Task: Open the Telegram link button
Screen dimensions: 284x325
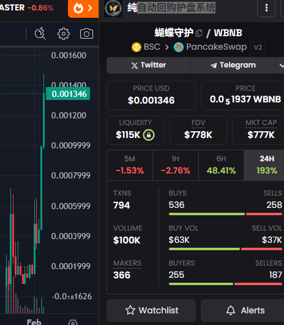Action: point(233,65)
